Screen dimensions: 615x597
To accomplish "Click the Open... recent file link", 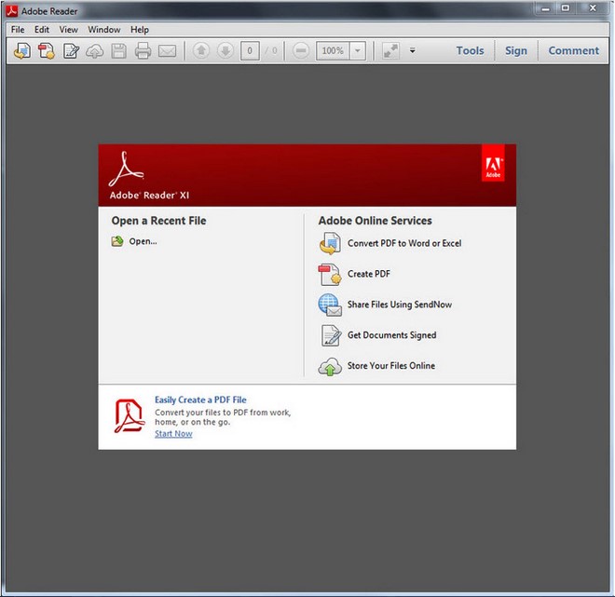I will (x=143, y=241).
